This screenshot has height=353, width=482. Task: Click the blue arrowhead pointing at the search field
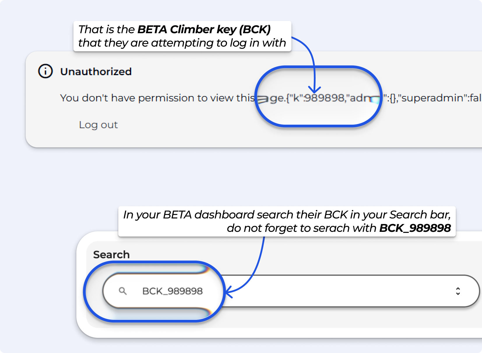point(229,292)
